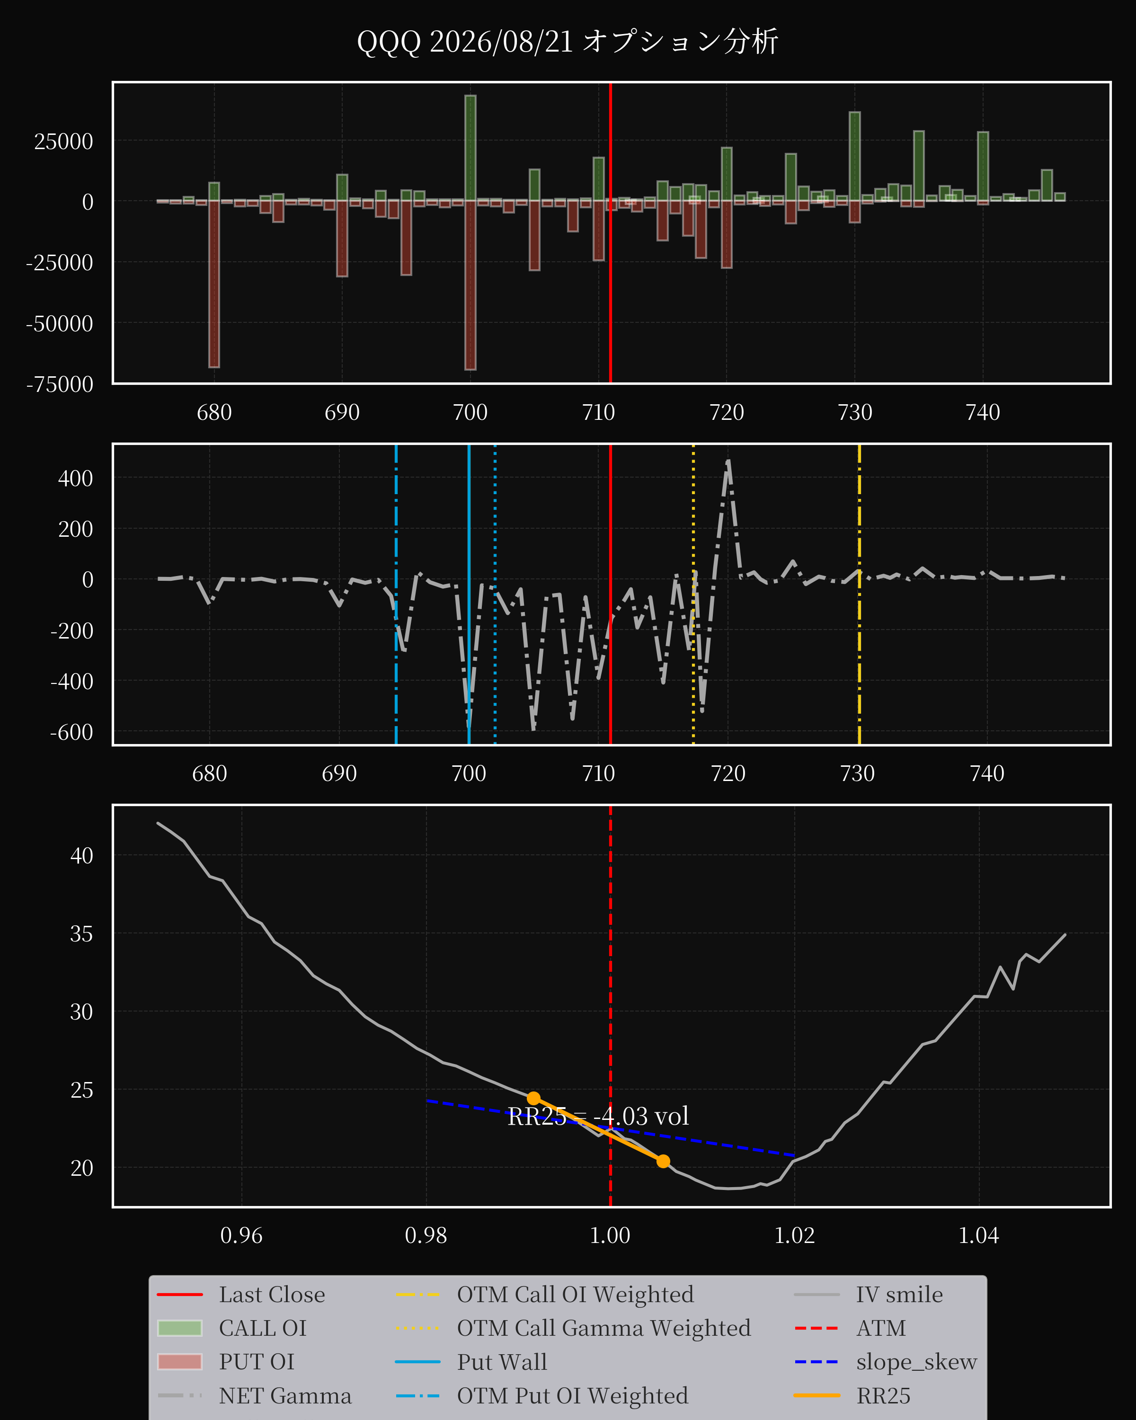Click the tall green call OI bar at strike 700
The height and width of the screenshot is (1420, 1136).
(470, 148)
